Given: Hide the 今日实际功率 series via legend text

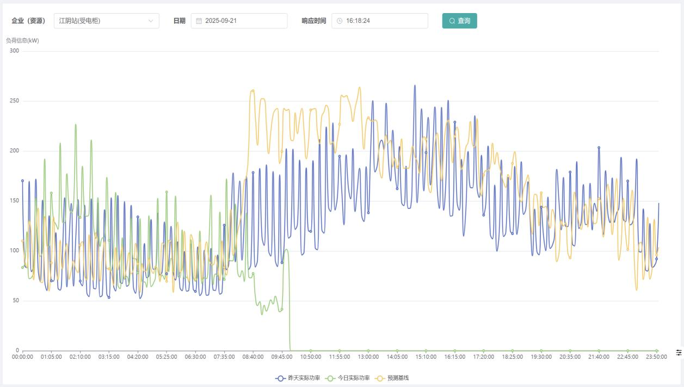Looking at the screenshot, I should coord(353,378).
